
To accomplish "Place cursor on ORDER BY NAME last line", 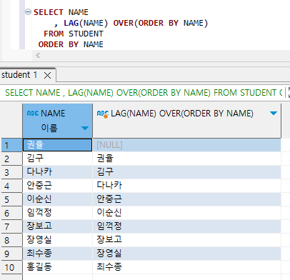I will [71, 44].
